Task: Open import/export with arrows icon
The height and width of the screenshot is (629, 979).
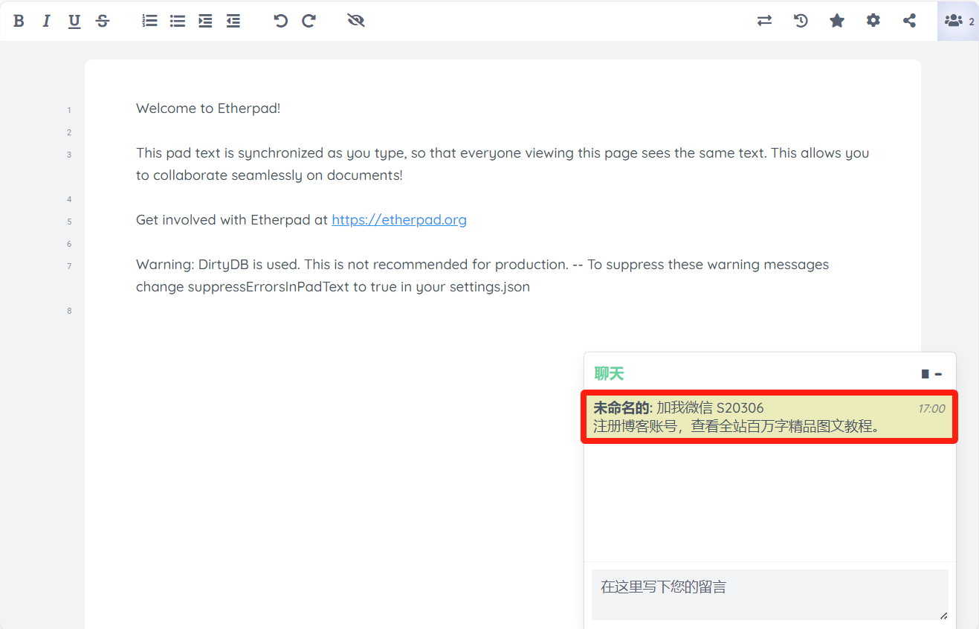Action: pyautogui.click(x=764, y=21)
